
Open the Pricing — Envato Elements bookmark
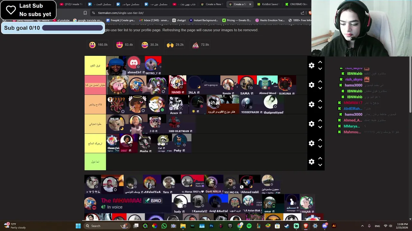pyautogui.click(x=236, y=20)
